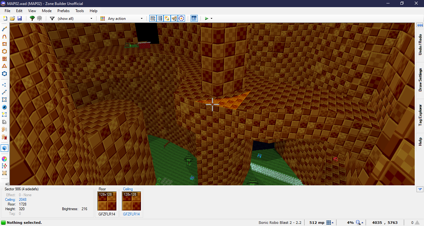Viewport: 424px width, 226px height.
Task: Click the linedef action filter icon
Action: click(102, 18)
